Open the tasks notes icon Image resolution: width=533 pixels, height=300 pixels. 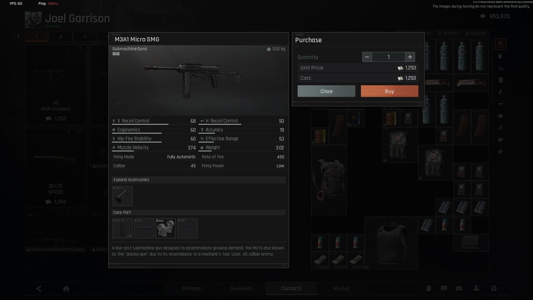tap(429, 288)
